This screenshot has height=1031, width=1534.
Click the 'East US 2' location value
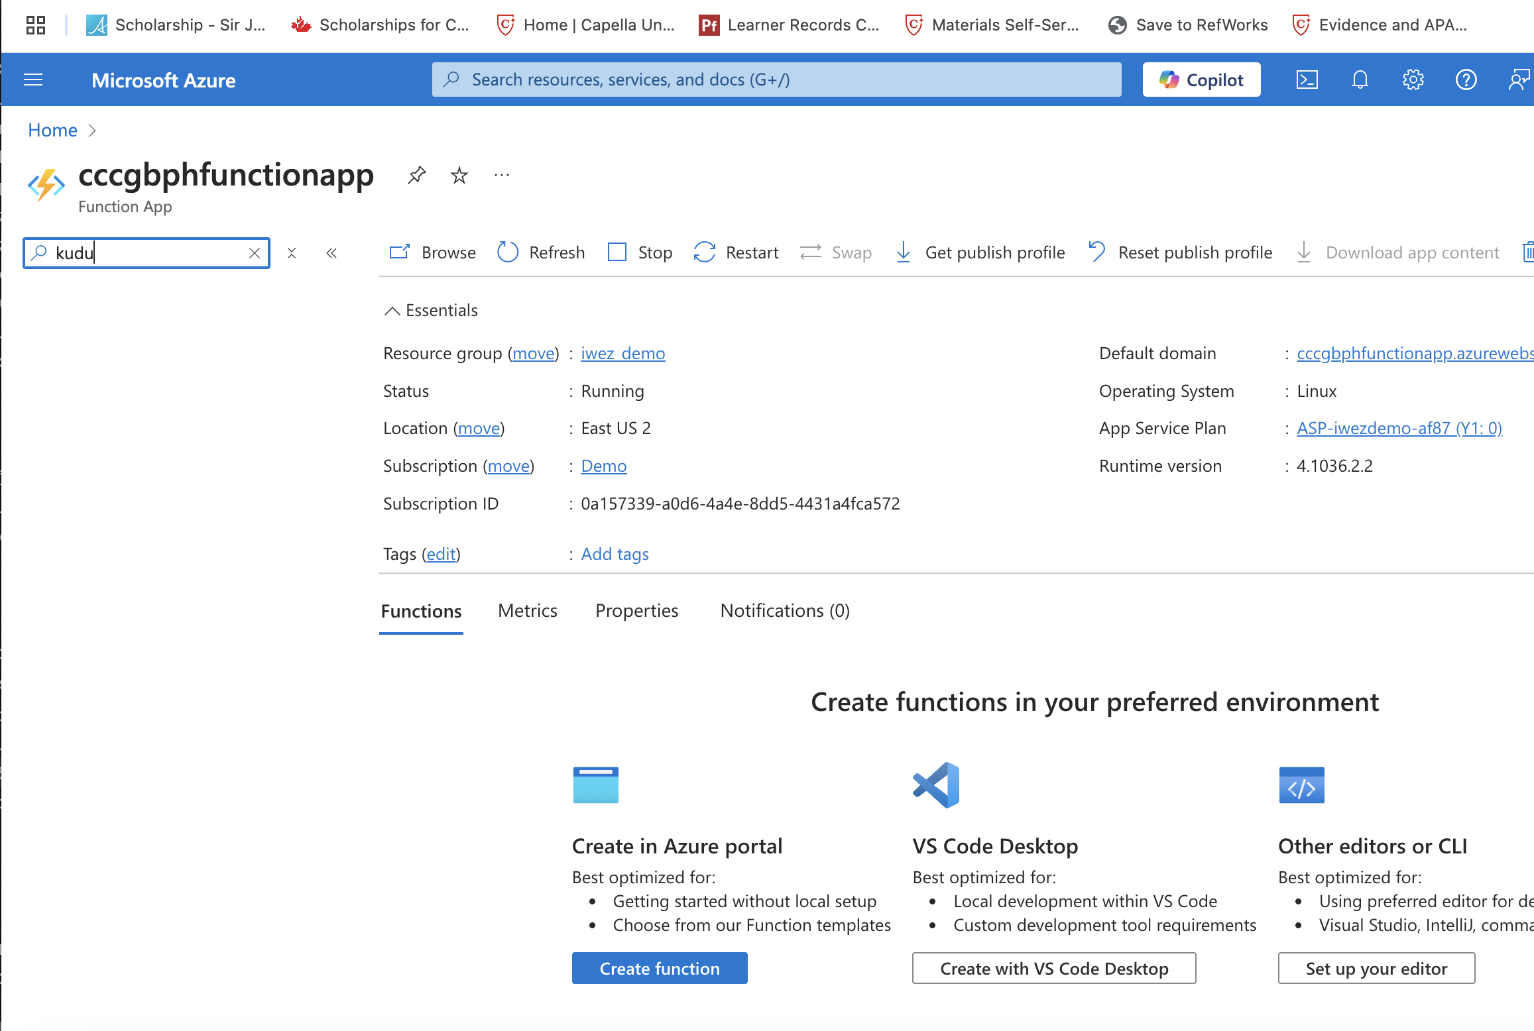tap(616, 428)
